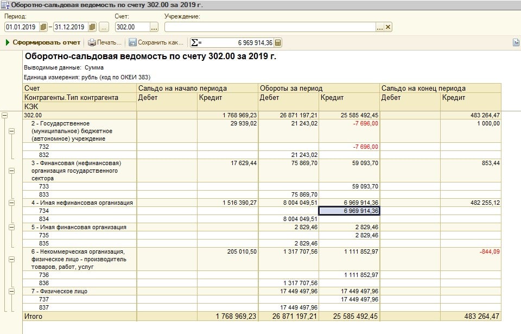The height and width of the screenshot is (334, 521).
Task: Select the Итого credit turnover cell 25 585 492,45
Action: coord(349,316)
